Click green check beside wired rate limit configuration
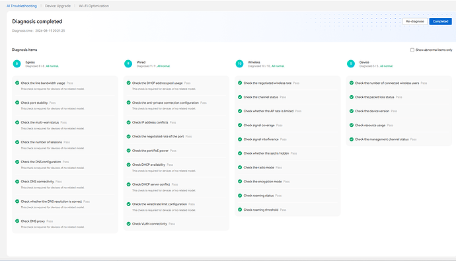The image size is (456, 261). [x=129, y=204]
